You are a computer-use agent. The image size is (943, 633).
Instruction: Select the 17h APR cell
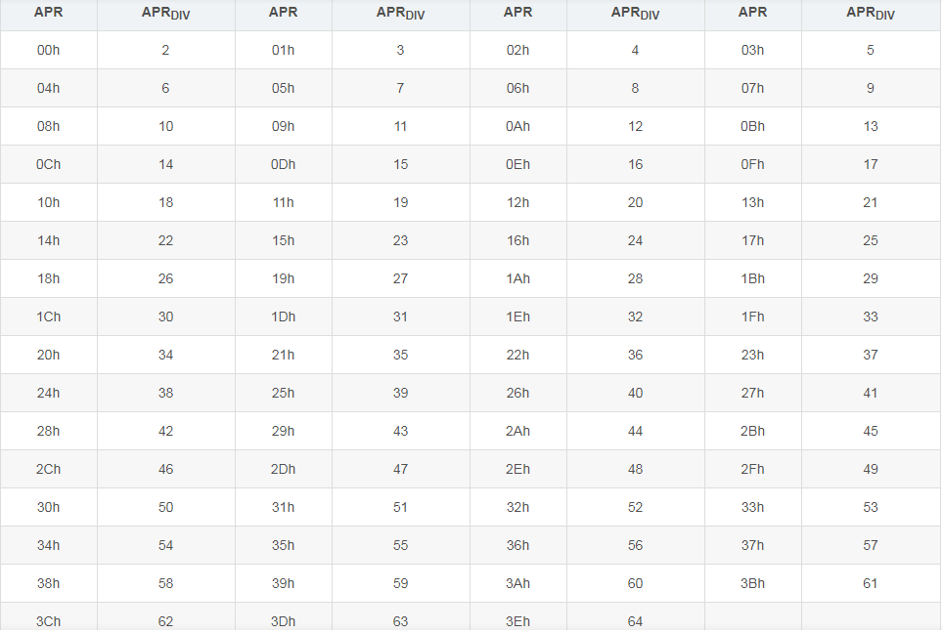752,240
